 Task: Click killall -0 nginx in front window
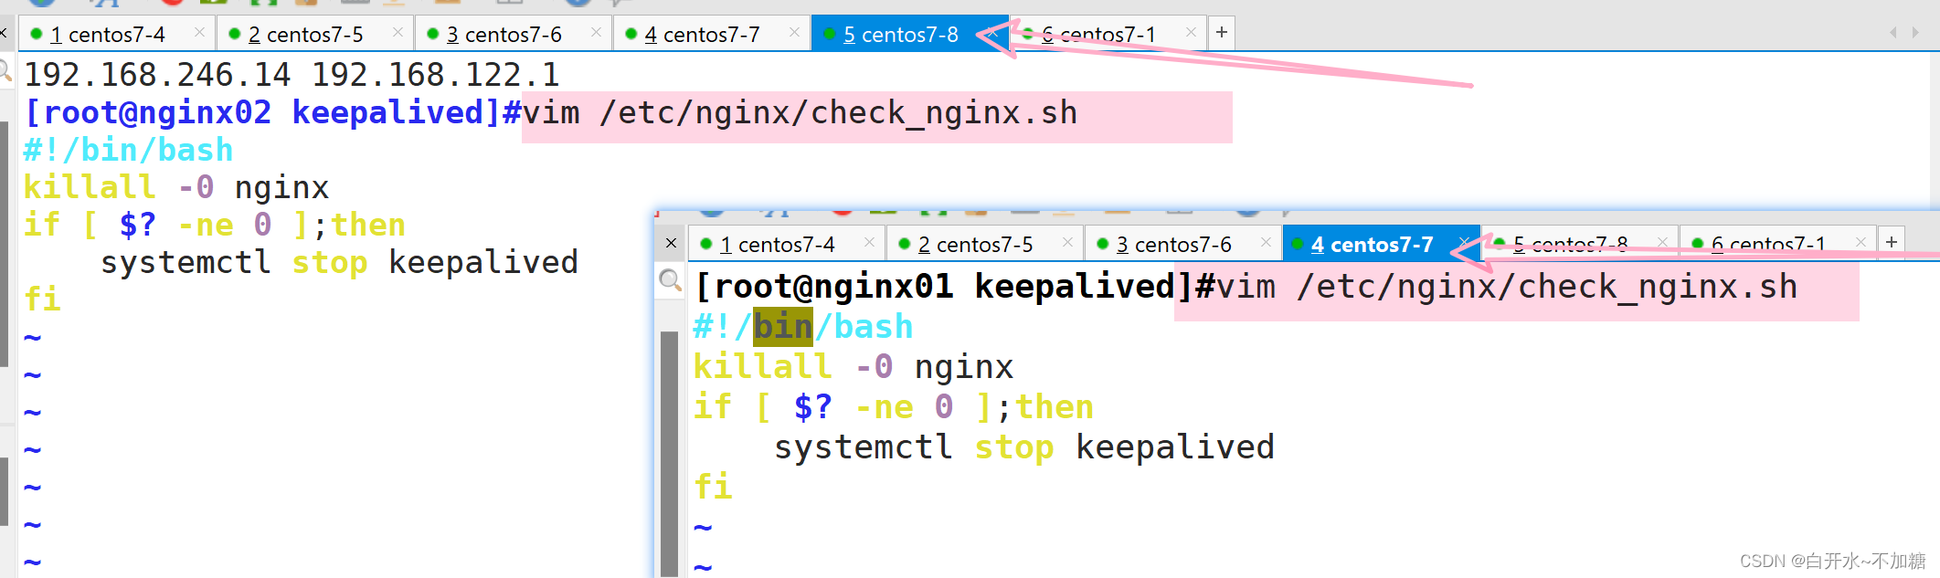[853, 367]
